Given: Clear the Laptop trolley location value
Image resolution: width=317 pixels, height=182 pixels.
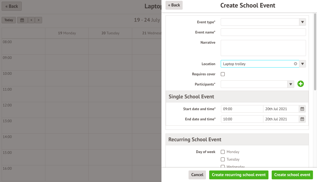Looking at the screenshot, I should pos(296,64).
